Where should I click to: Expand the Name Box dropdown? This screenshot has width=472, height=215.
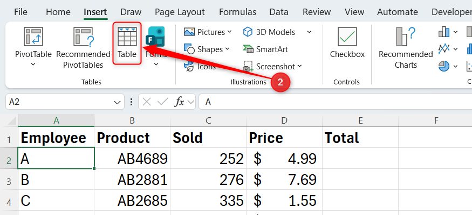[117, 103]
